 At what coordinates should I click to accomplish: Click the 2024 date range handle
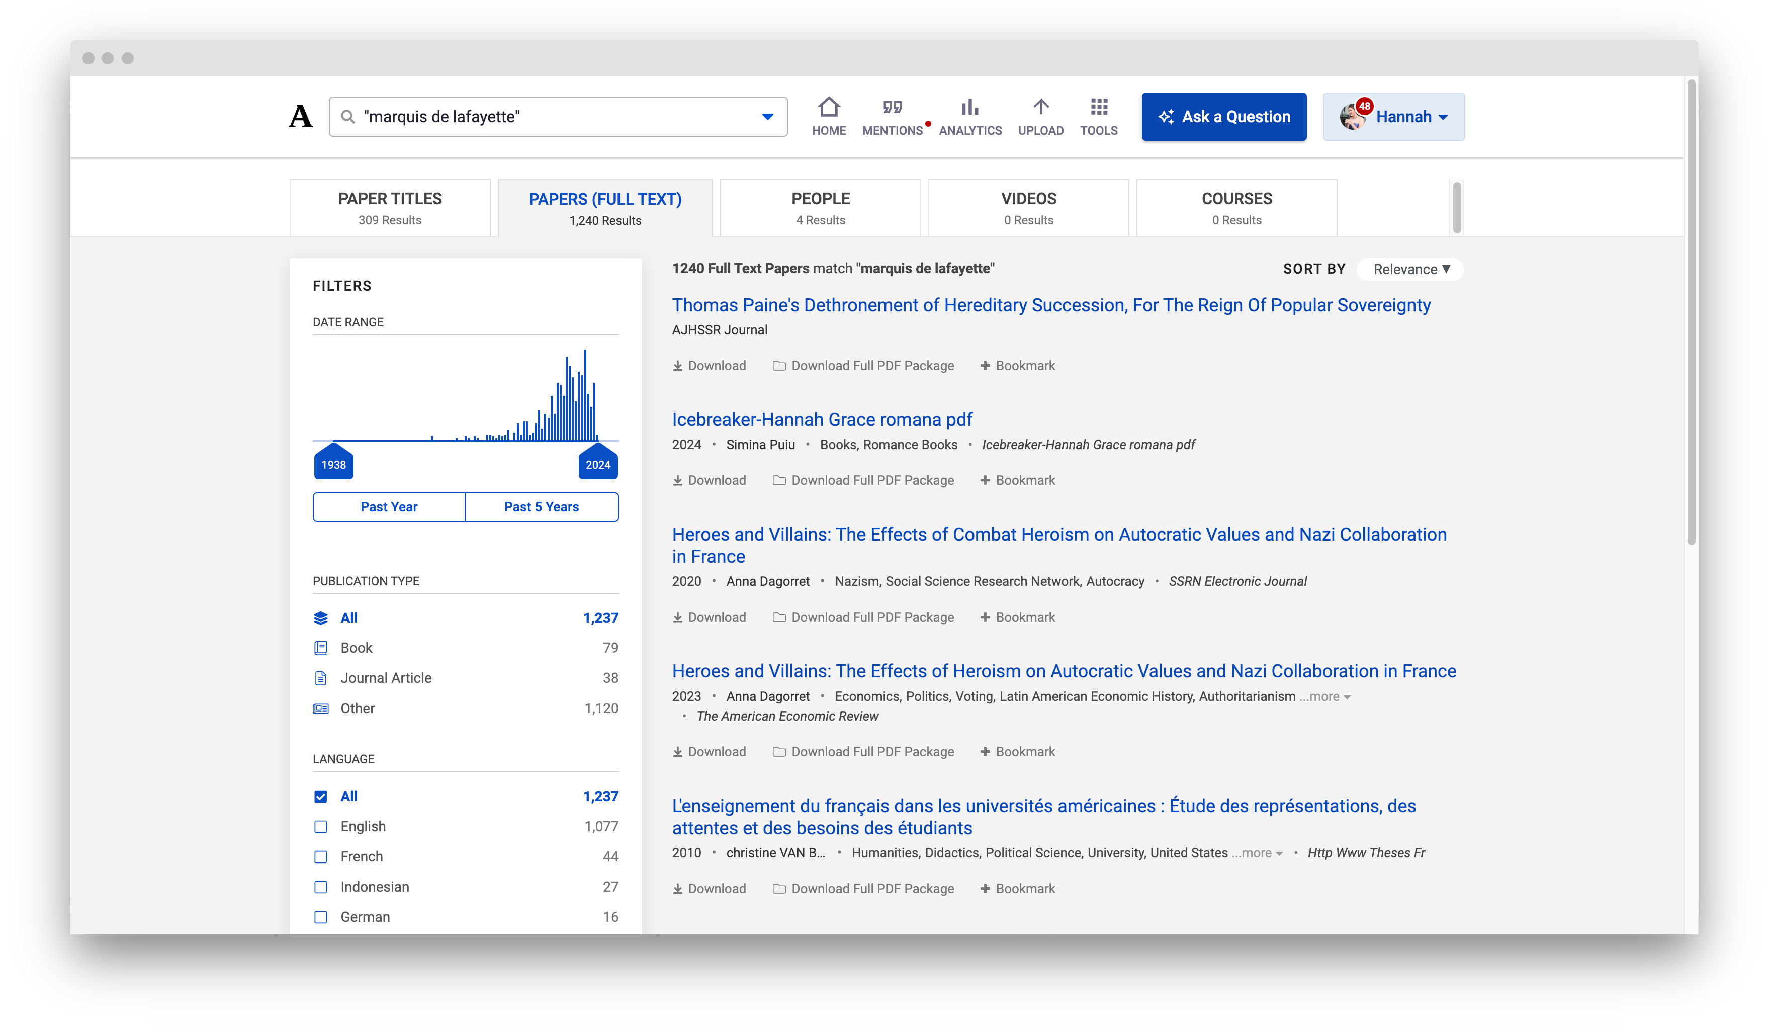click(598, 461)
